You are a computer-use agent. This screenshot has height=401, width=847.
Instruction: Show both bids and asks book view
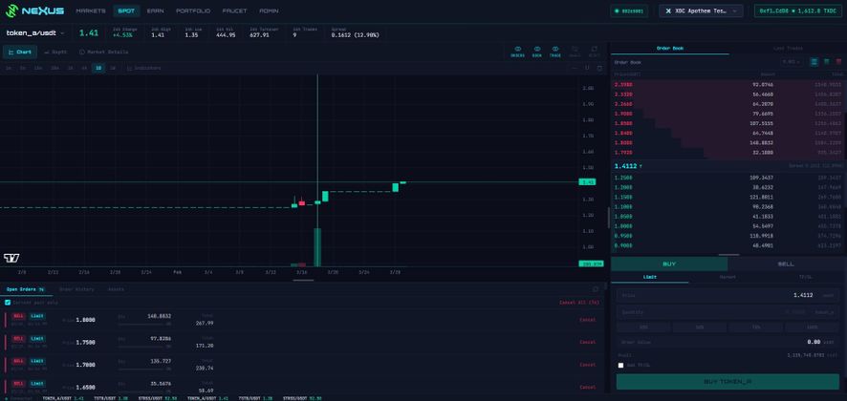tap(814, 62)
